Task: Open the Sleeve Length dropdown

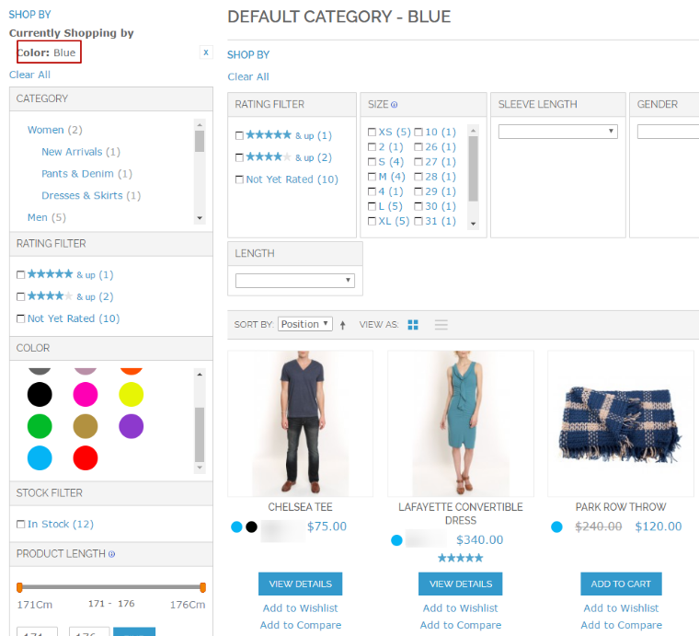Action: click(x=557, y=132)
